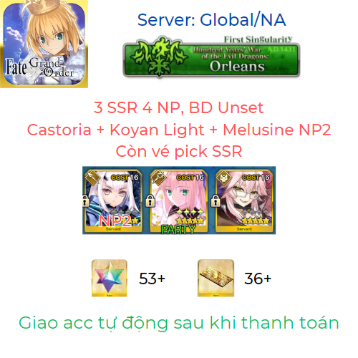Click the Lancer class icon on Melusine
This screenshot has height=358, width=358.
(x=94, y=178)
